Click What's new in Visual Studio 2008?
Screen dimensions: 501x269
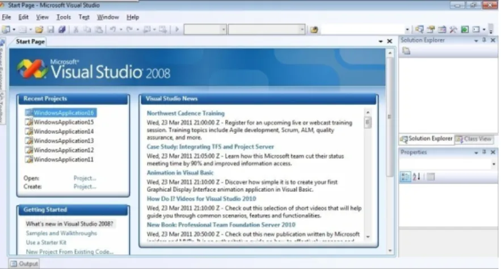[70, 224]
